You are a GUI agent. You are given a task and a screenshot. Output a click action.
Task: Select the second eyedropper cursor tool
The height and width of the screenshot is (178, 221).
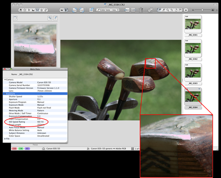coord(164,10)
